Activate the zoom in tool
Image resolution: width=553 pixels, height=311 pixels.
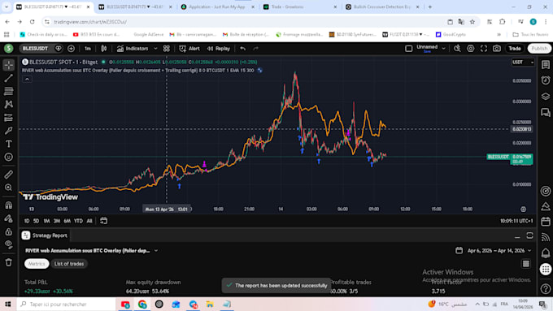(9, 188)
